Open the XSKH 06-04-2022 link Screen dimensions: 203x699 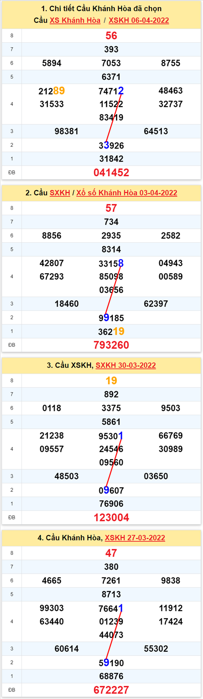pyautogui.click(x=139, y=20)
